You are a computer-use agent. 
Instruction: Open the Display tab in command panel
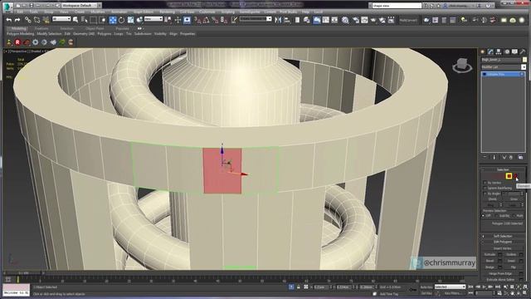[514, 51]
